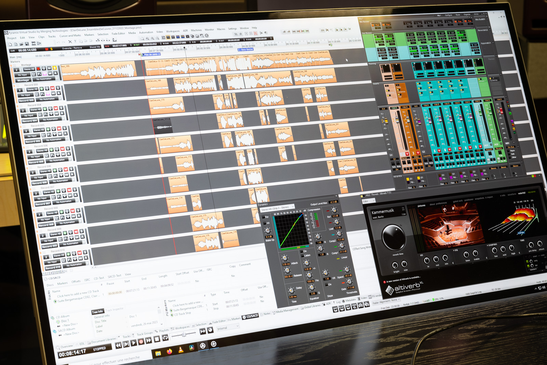
Task: Click the Make Up gain knob in Dynamics
Action: coord(268,231)
